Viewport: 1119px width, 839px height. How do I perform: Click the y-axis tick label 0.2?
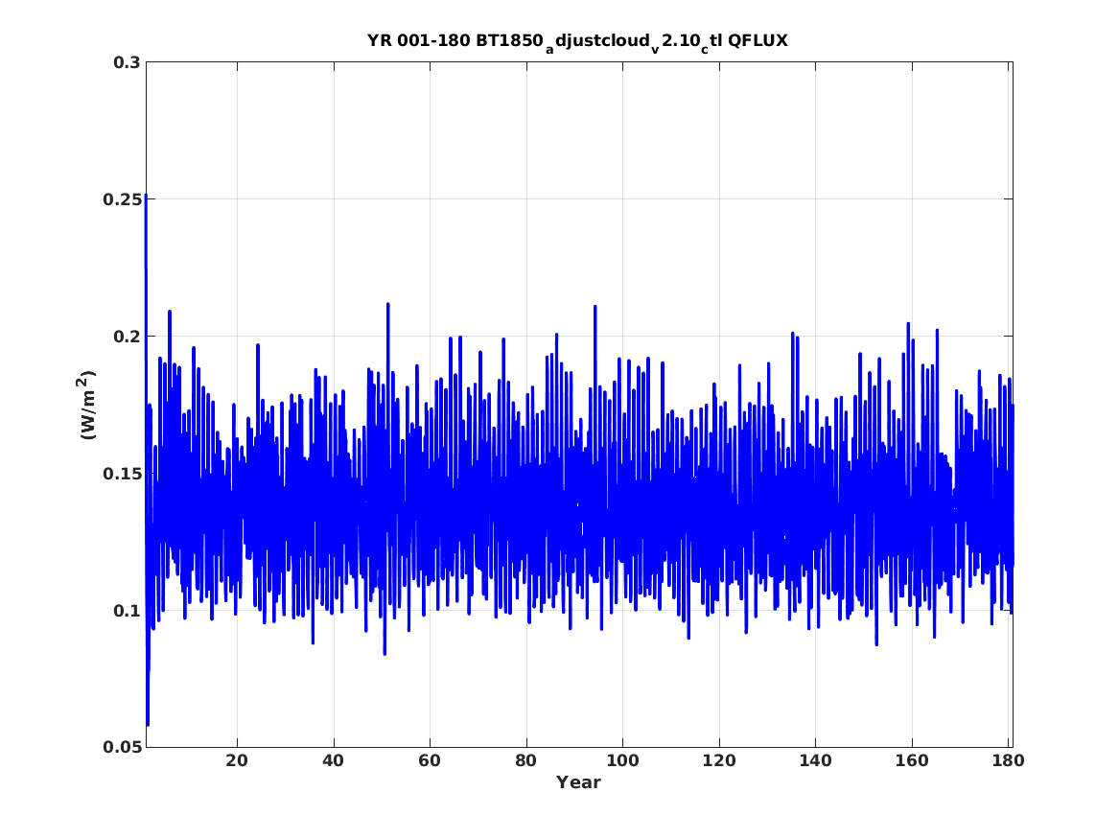pyautogui.click(x=127, y=337)
